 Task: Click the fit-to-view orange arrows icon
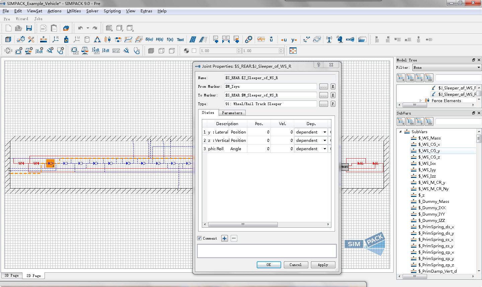point(293,51)
